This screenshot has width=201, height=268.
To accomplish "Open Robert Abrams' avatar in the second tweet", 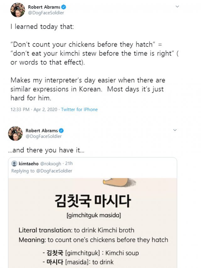I will point(15,134).
